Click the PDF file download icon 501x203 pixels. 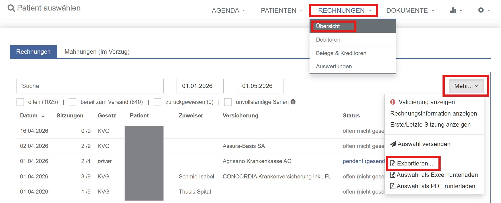click(393, 186)
